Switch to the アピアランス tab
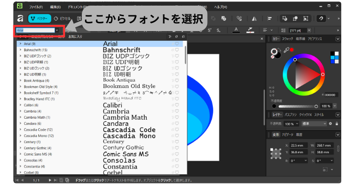The image size is (357, 186). click(315, 39)
